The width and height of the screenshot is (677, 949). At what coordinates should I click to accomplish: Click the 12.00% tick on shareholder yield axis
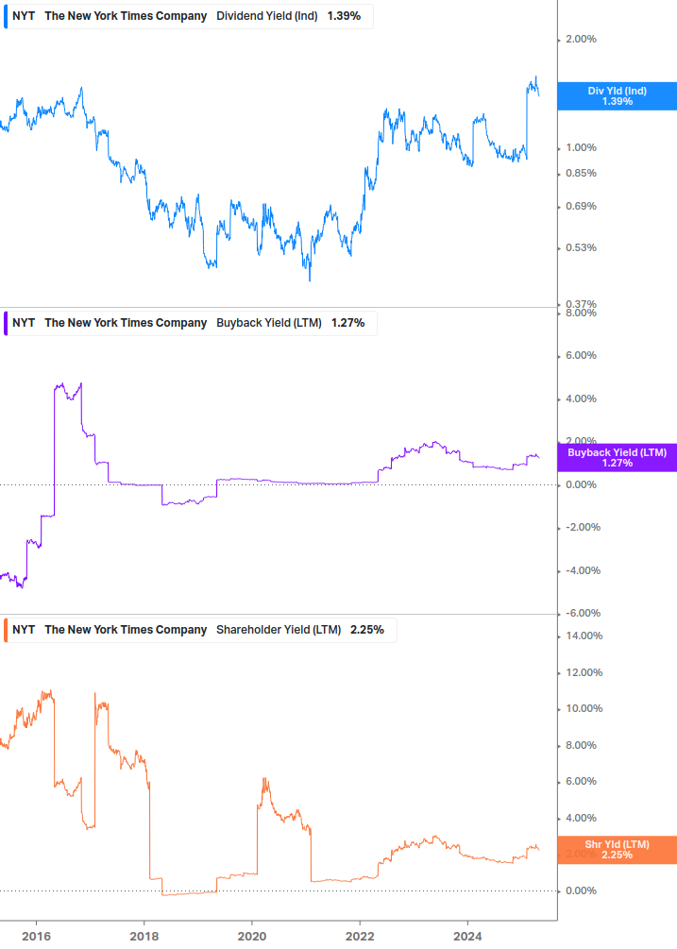pyautogui.click(x=584, y=673)
